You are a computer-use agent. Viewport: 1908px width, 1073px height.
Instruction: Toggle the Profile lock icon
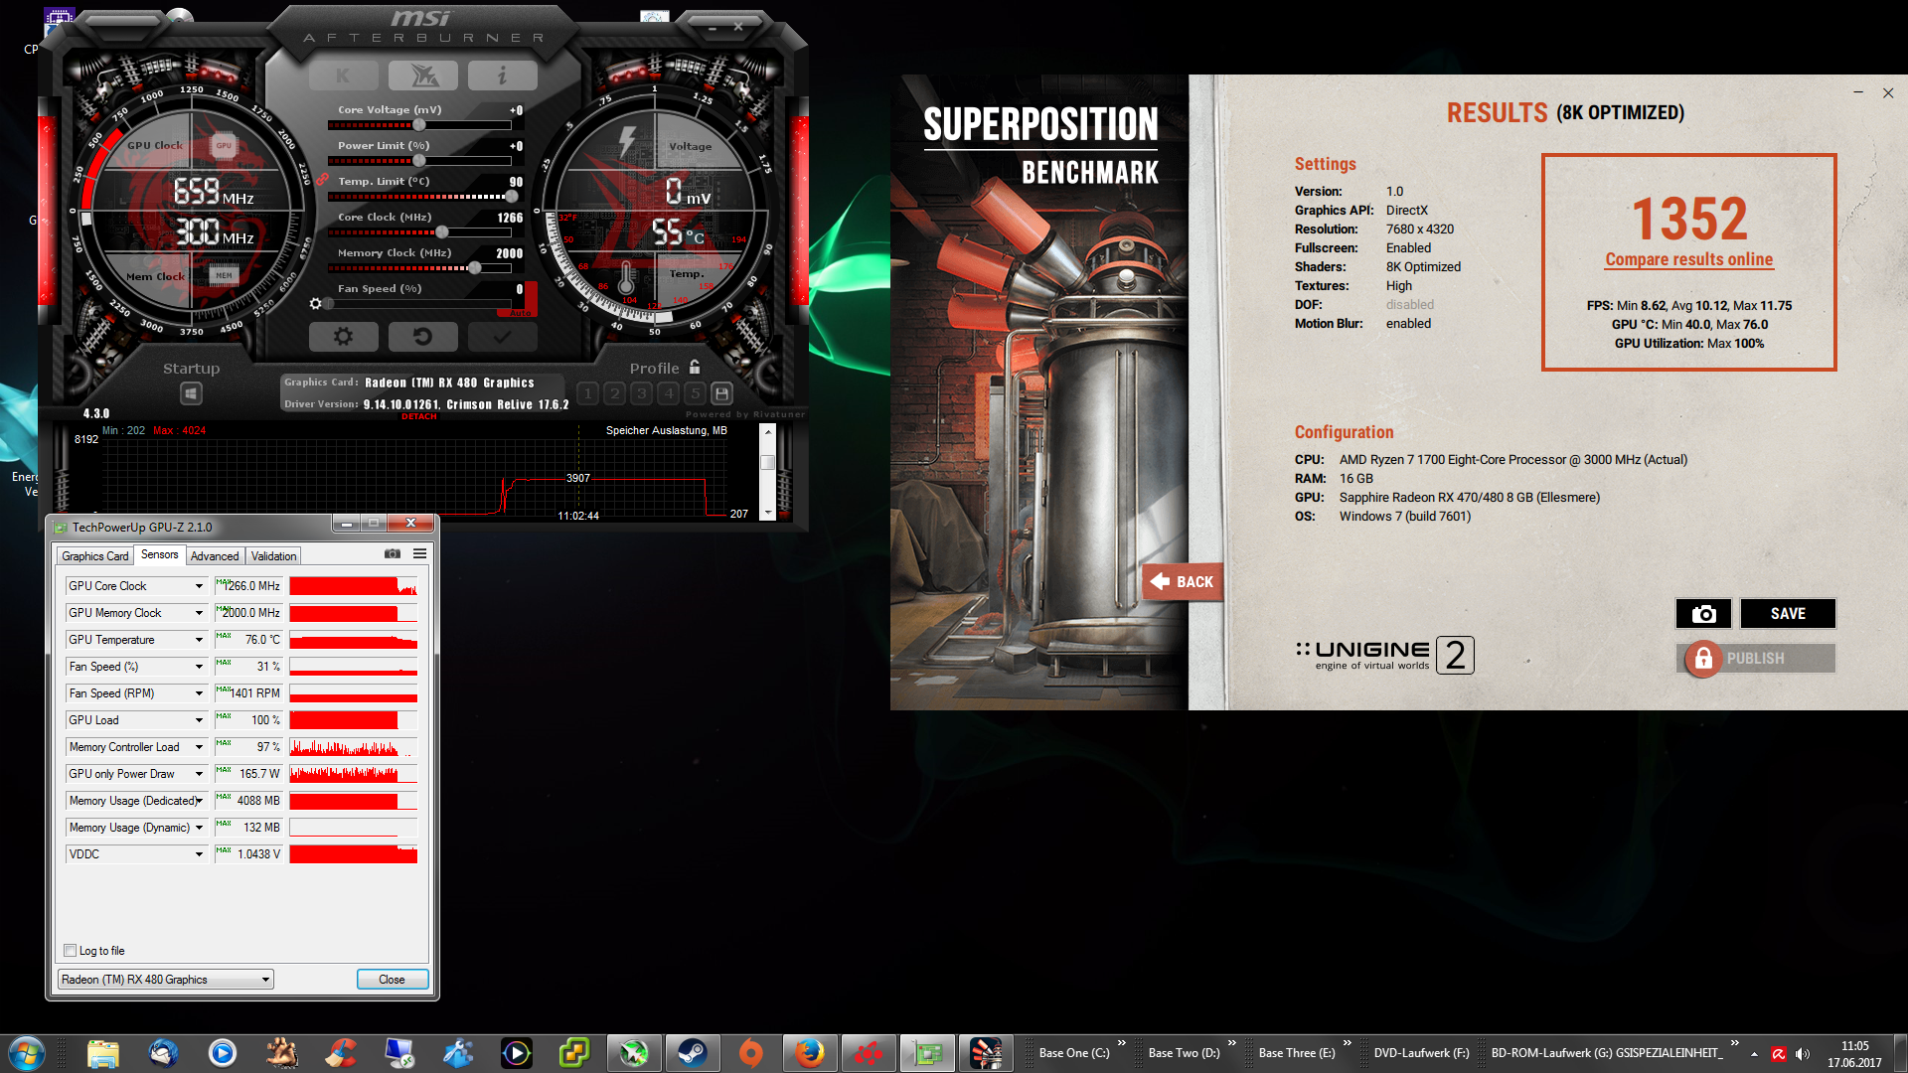point(695,367)
